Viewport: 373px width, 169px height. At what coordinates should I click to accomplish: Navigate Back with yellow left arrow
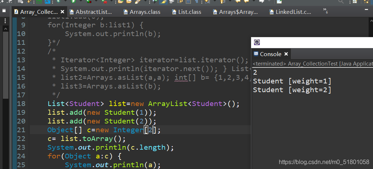click(x=246, y=1)
